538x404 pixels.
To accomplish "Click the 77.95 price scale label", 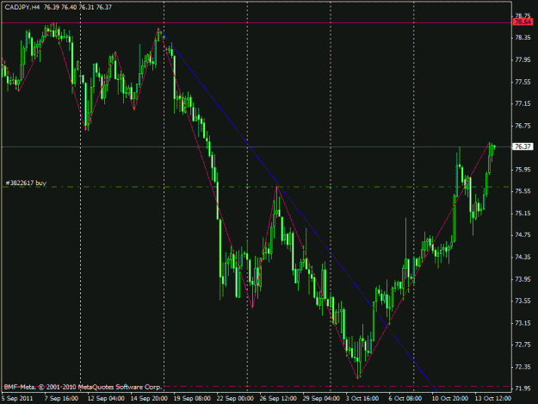I will (x=523, y=60).
